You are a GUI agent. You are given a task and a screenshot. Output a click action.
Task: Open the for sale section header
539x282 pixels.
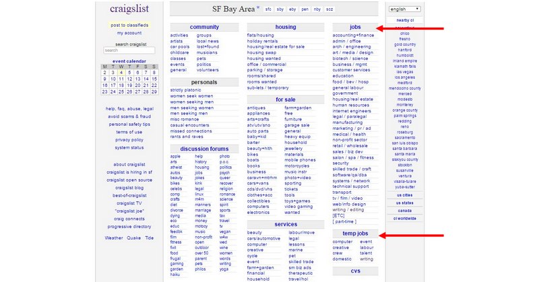[285, 100]
